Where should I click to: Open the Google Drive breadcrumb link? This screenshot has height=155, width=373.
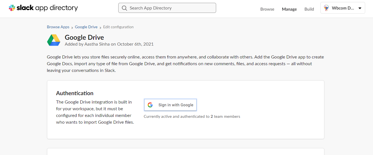(86, 27)
